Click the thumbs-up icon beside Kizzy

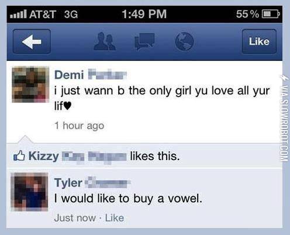coord(19,156)
